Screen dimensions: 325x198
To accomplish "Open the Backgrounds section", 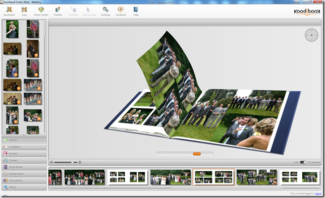I will click(24, 174).
